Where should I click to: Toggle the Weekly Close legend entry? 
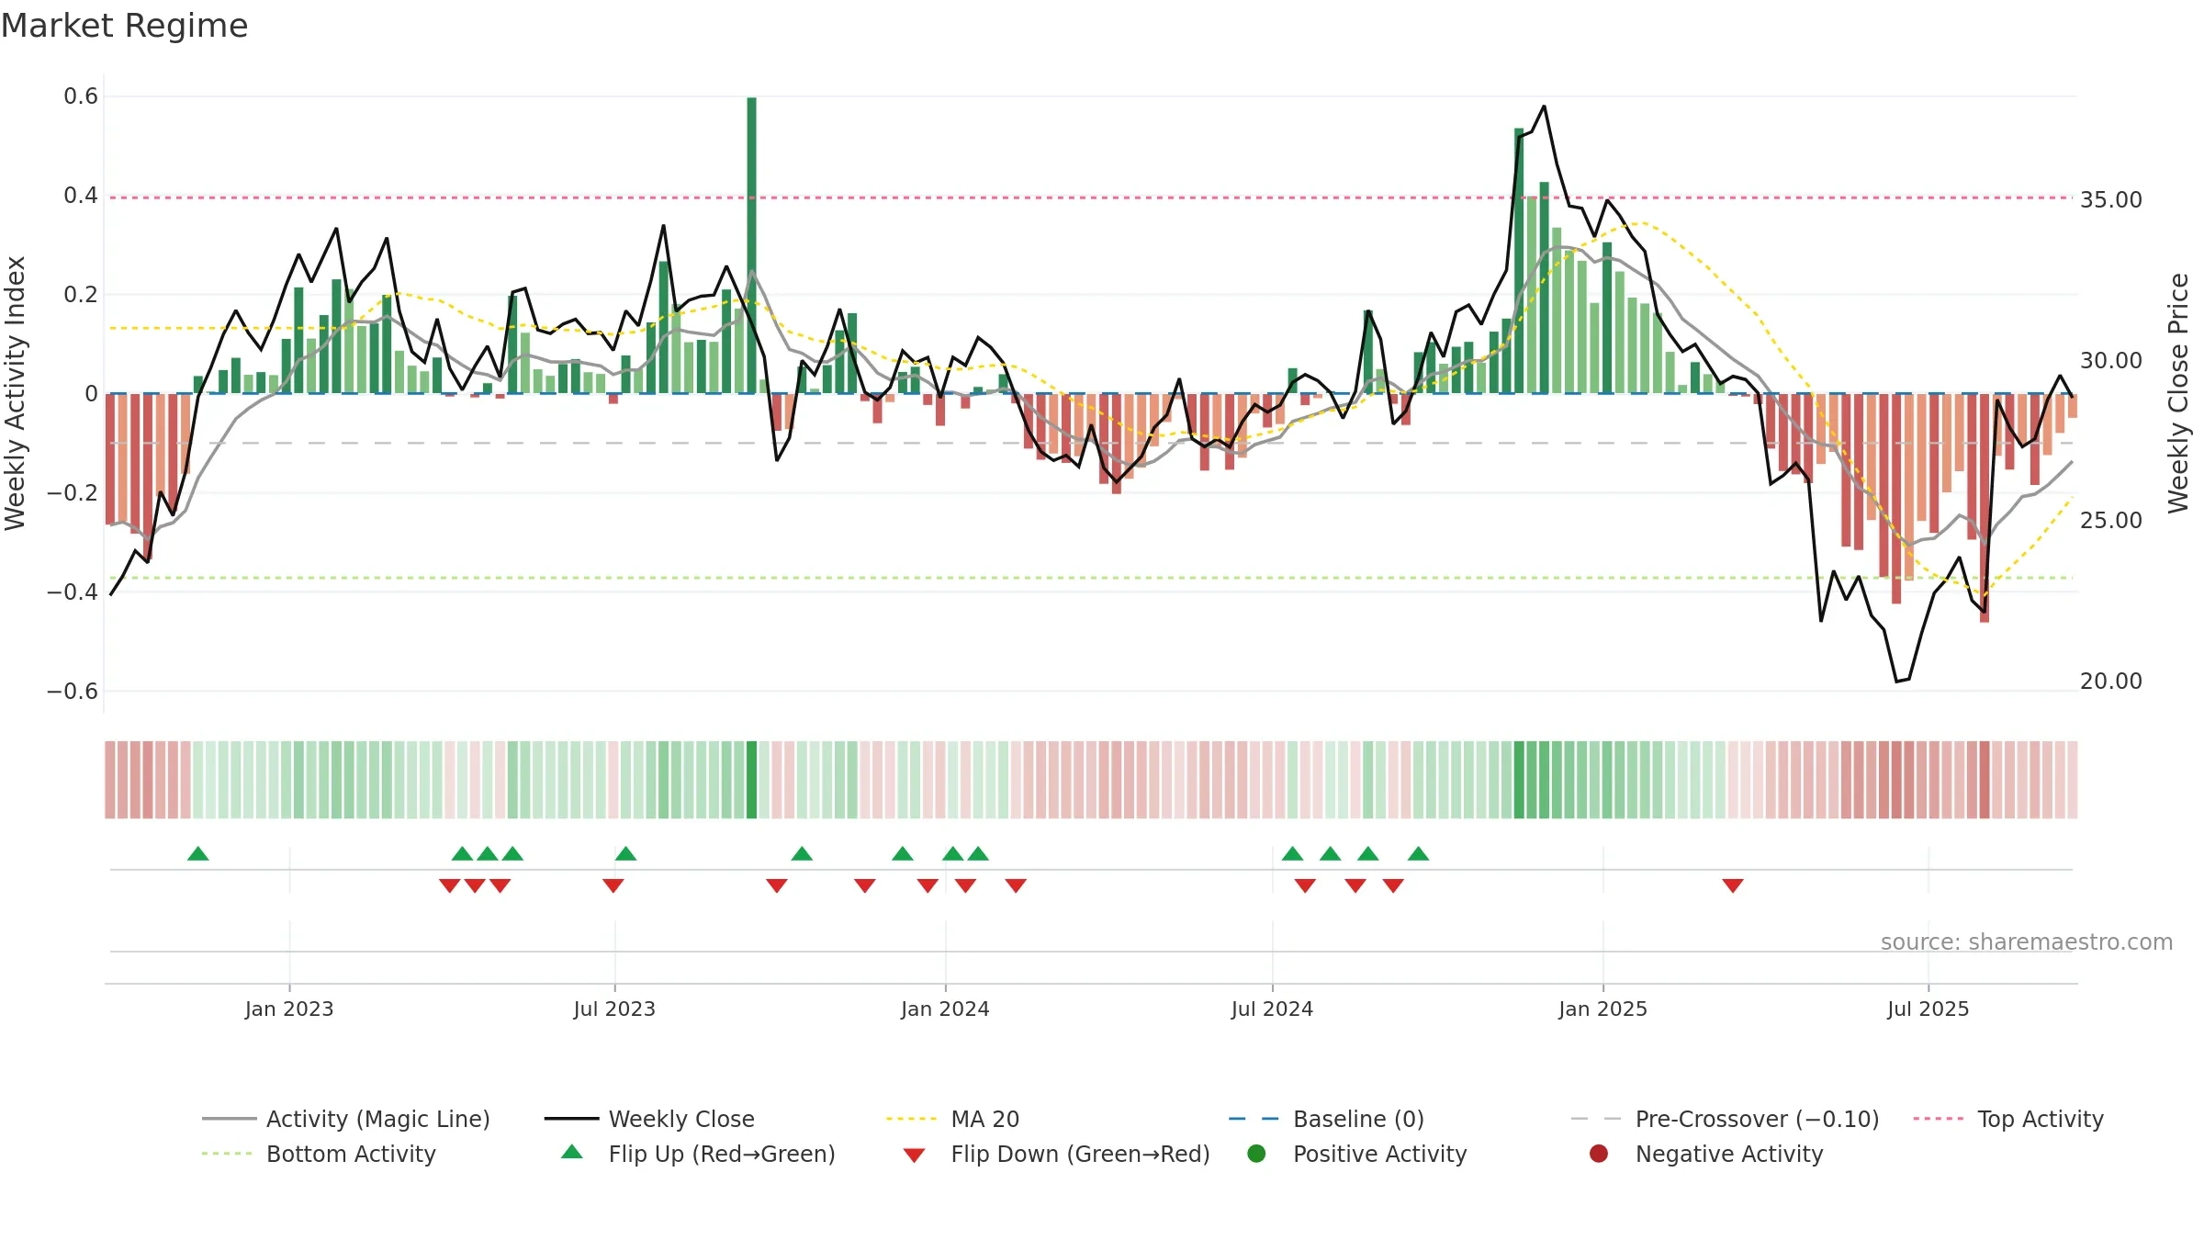coord(649,1119)
